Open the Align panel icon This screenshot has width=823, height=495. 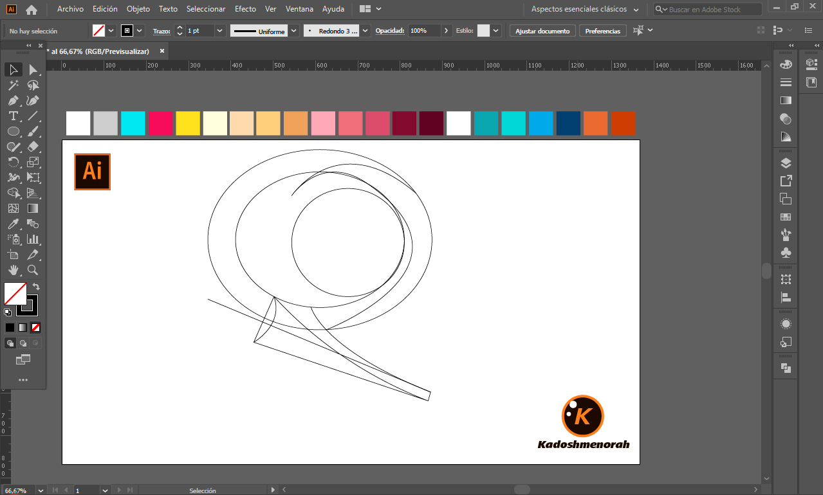(x=786, y=298)
